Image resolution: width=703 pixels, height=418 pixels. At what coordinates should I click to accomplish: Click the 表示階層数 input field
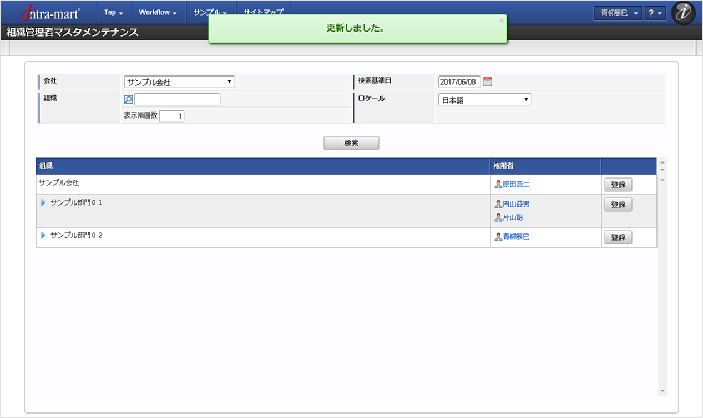click(x=172, y=116)
